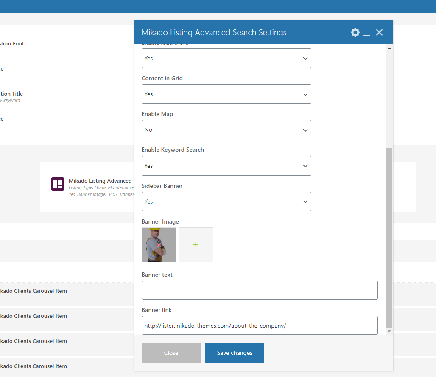This screenshot has height=377, width=436.
Task: Click the Mikado Listing Advanced element title
Action: tap(101, 181)
